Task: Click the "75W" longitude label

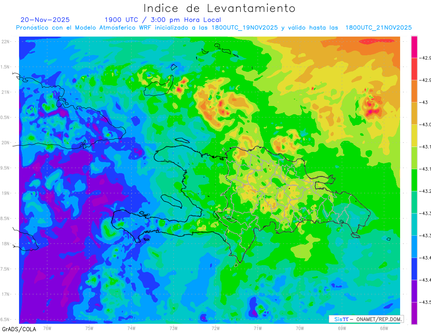Action: pos(89,328)
